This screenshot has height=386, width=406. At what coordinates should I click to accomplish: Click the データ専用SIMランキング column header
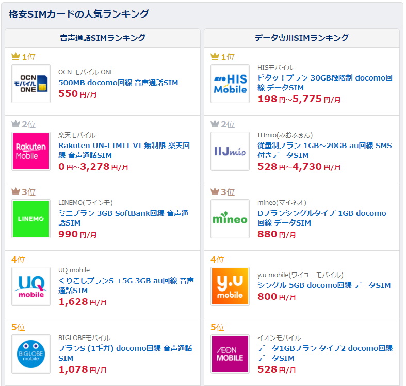pyautogui.click(x=302, y=38)
